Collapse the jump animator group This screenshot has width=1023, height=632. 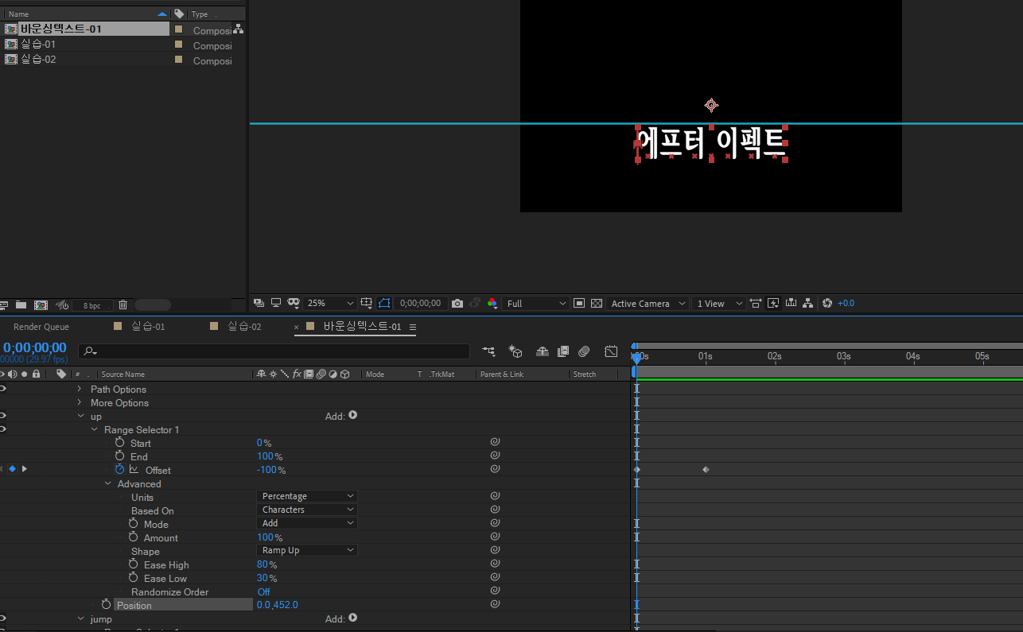point(81,619)
